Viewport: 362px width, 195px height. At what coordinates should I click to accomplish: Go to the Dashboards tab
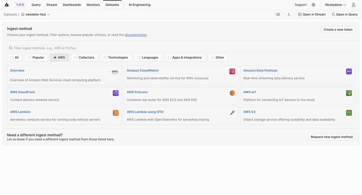point(72,4)
